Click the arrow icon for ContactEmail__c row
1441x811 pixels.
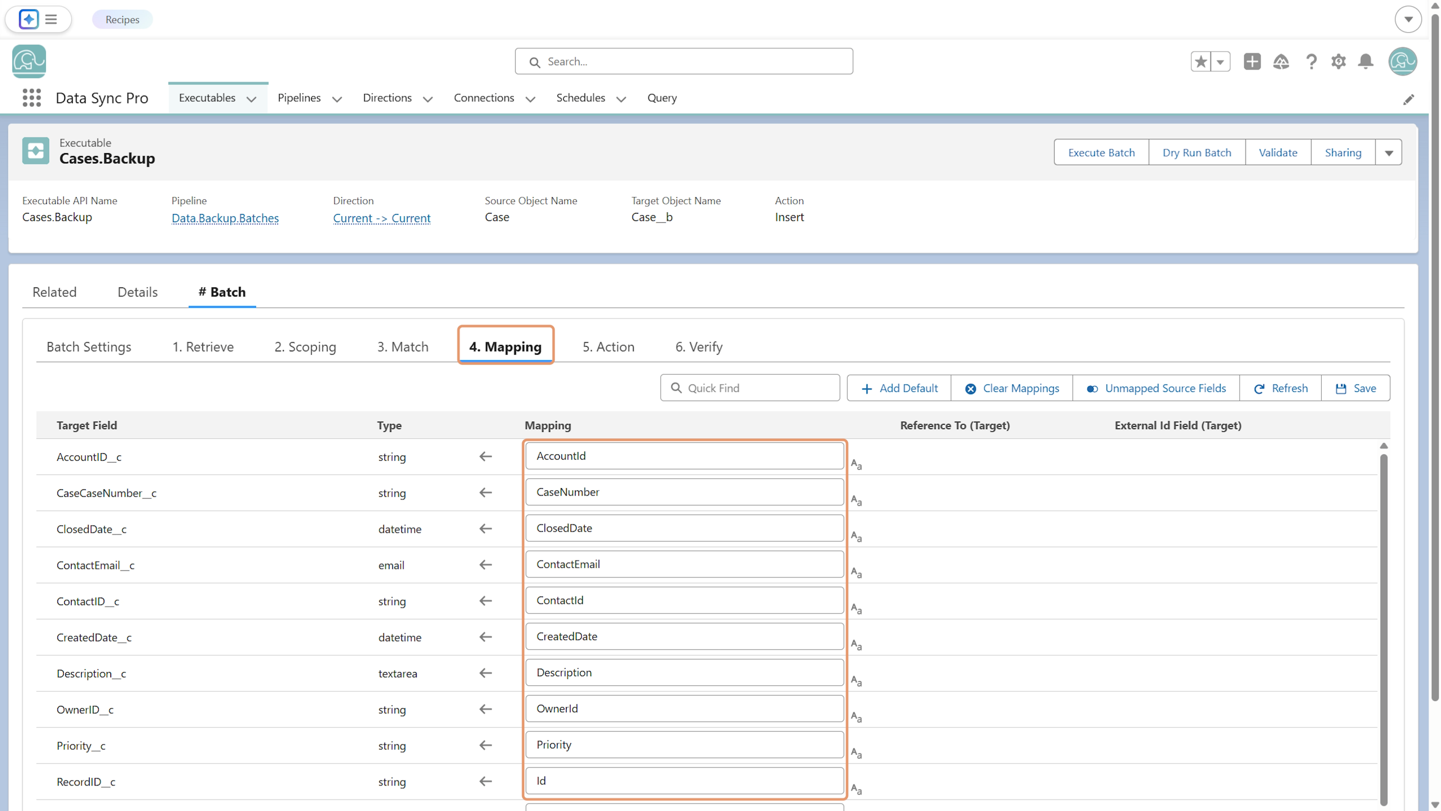pyautogui.click(x=486, y=565)
